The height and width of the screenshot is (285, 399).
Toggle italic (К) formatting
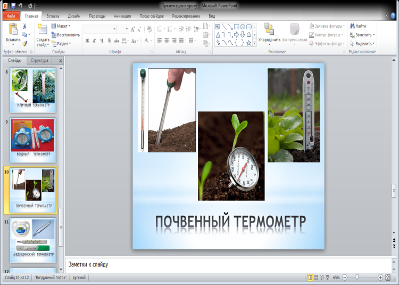tap(95, 40)
